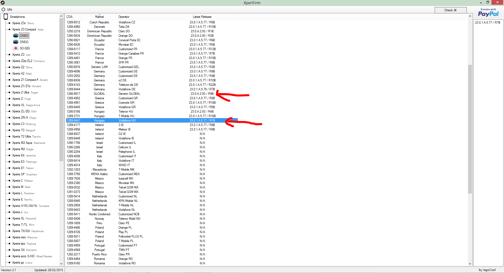Open the Xperia go Lotus tree item

tap(22, 262)
